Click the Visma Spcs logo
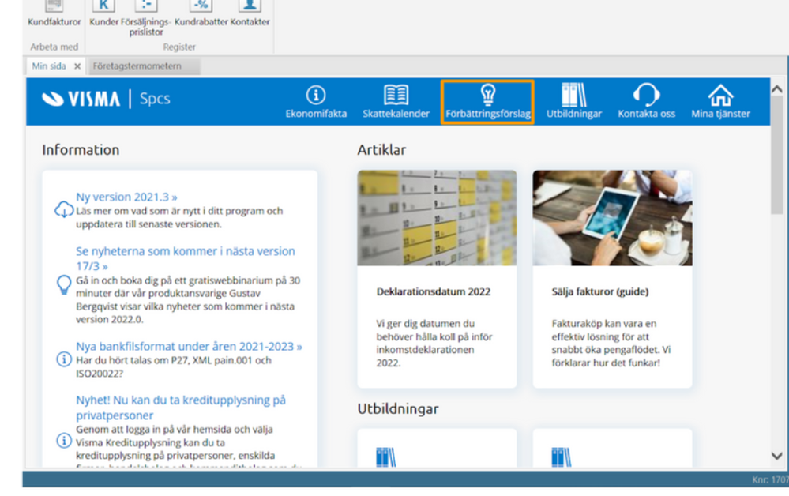Screen dimensions: 789x496 [x=106, y=100]
